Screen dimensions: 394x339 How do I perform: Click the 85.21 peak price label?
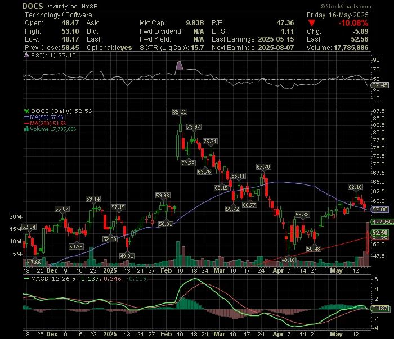pos(180,112)
